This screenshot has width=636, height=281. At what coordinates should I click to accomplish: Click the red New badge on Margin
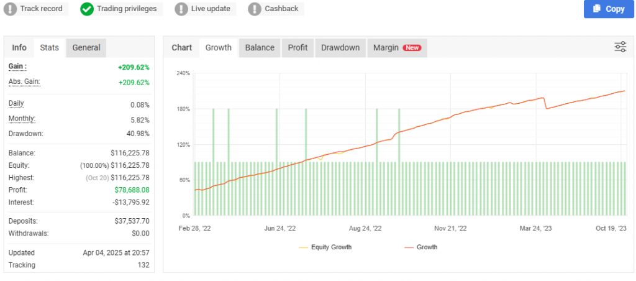[412, 48]
